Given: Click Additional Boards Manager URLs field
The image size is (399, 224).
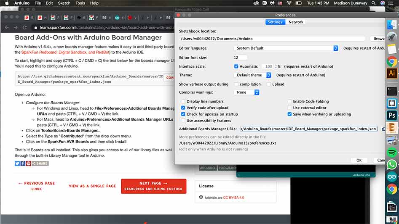Looking at the screenshot, I should click(x=309, y=129).
